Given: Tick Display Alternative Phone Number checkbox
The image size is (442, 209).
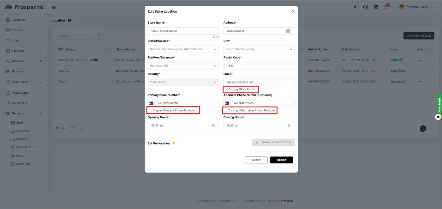Looking at the screenshot, I should pos(226,110).
